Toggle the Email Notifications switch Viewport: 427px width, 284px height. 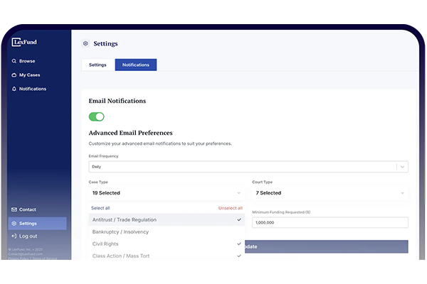(x=96, y=117)
